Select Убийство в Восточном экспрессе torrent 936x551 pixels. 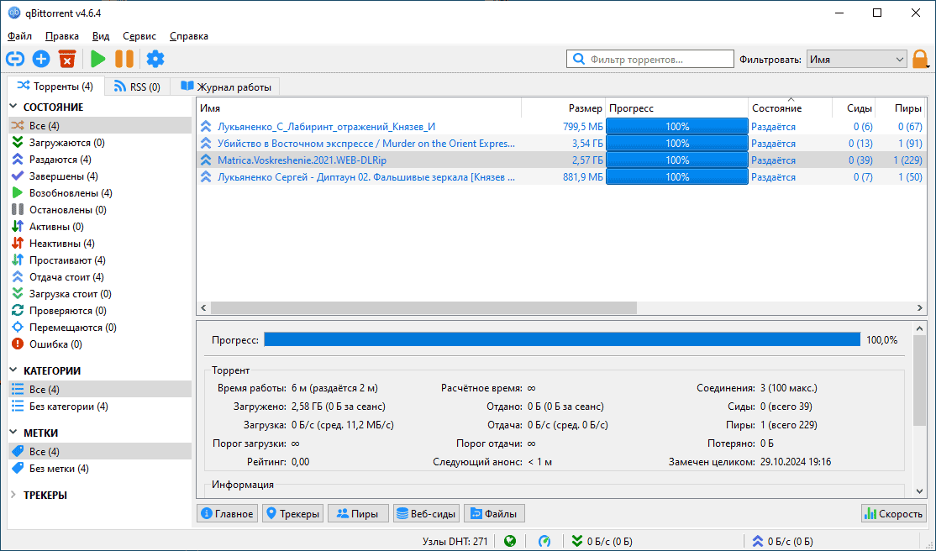point(561,144)
